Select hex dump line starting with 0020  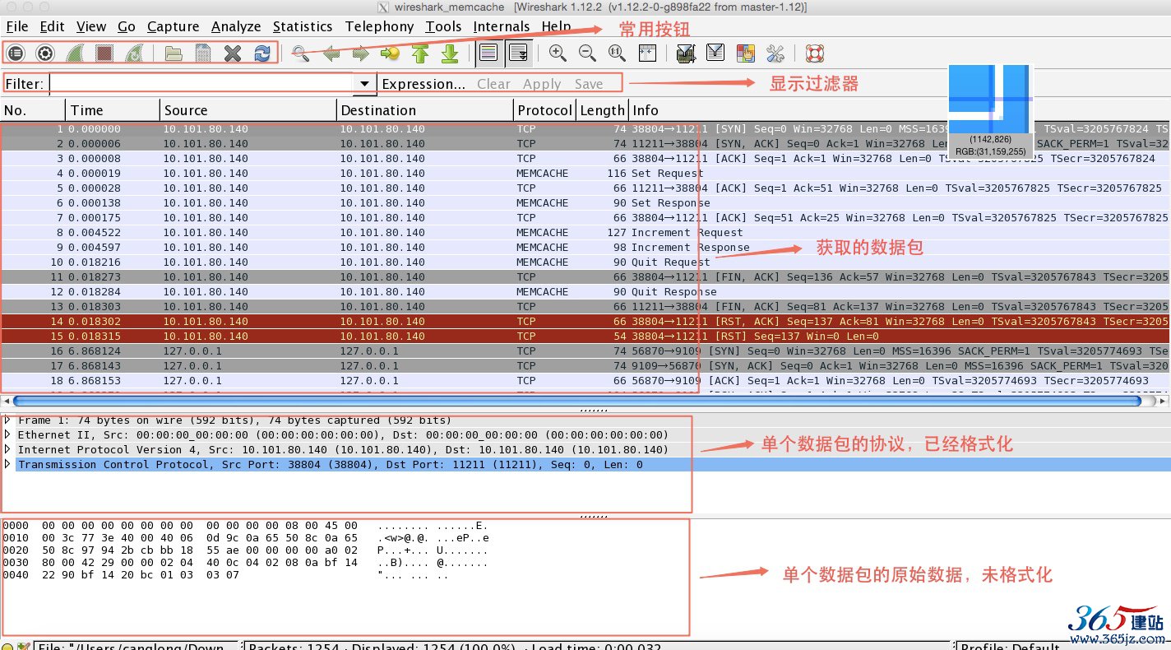pos(247,549)
